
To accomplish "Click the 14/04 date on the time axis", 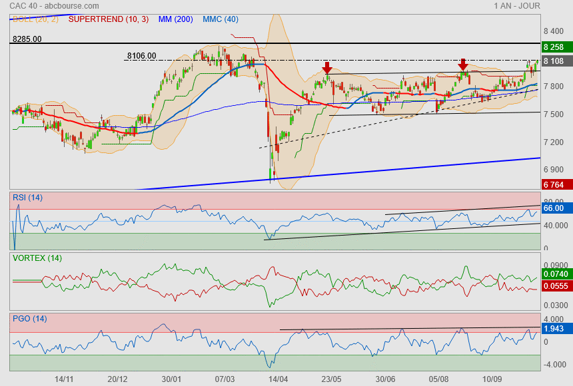I will pos(278,379).
